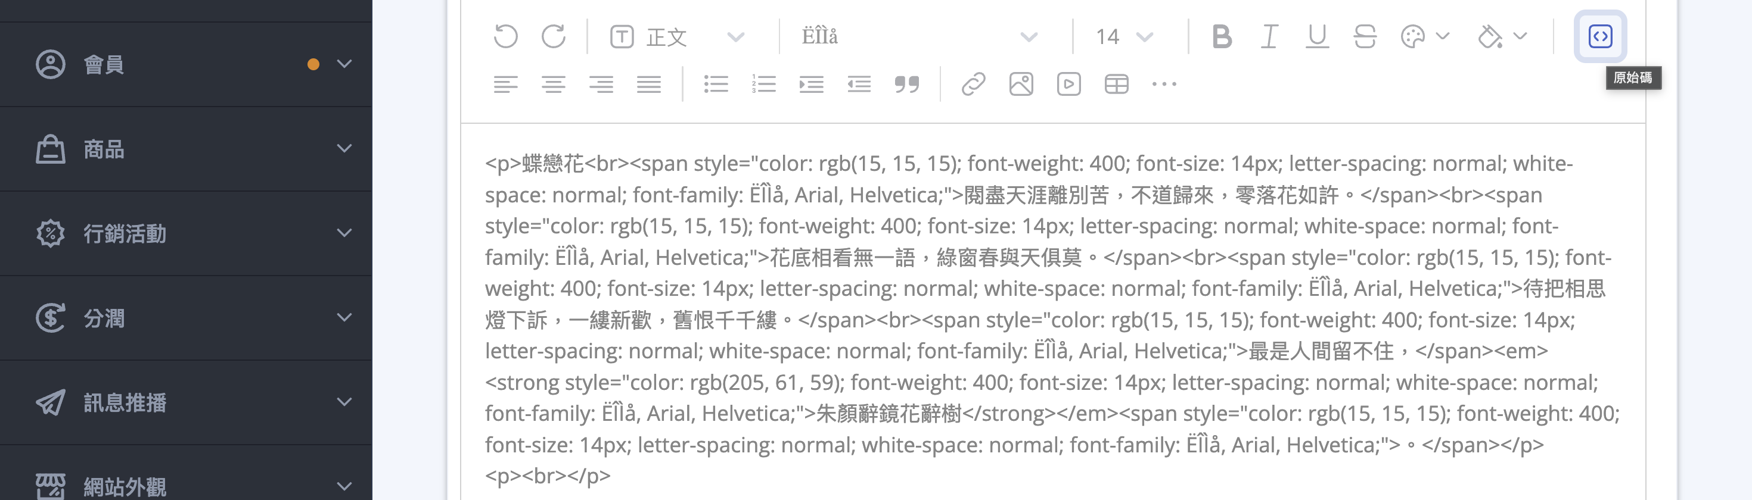Screen dimensions: 1752x500
Task: Open the 會員 sidebar menu
Action: point(186,64)
